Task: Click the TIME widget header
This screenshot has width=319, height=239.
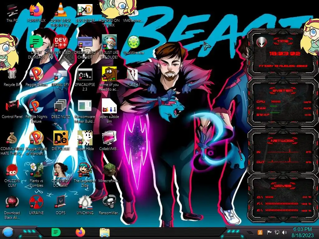Action: [x=283, y=41]
